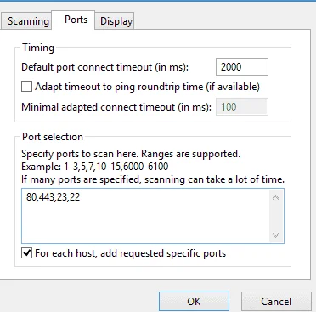Image resolution: width=316 pixels, height=312 pixels.
Task: Click the up arrow of ports list scrollbar
Action: click(x=275, y=197)
